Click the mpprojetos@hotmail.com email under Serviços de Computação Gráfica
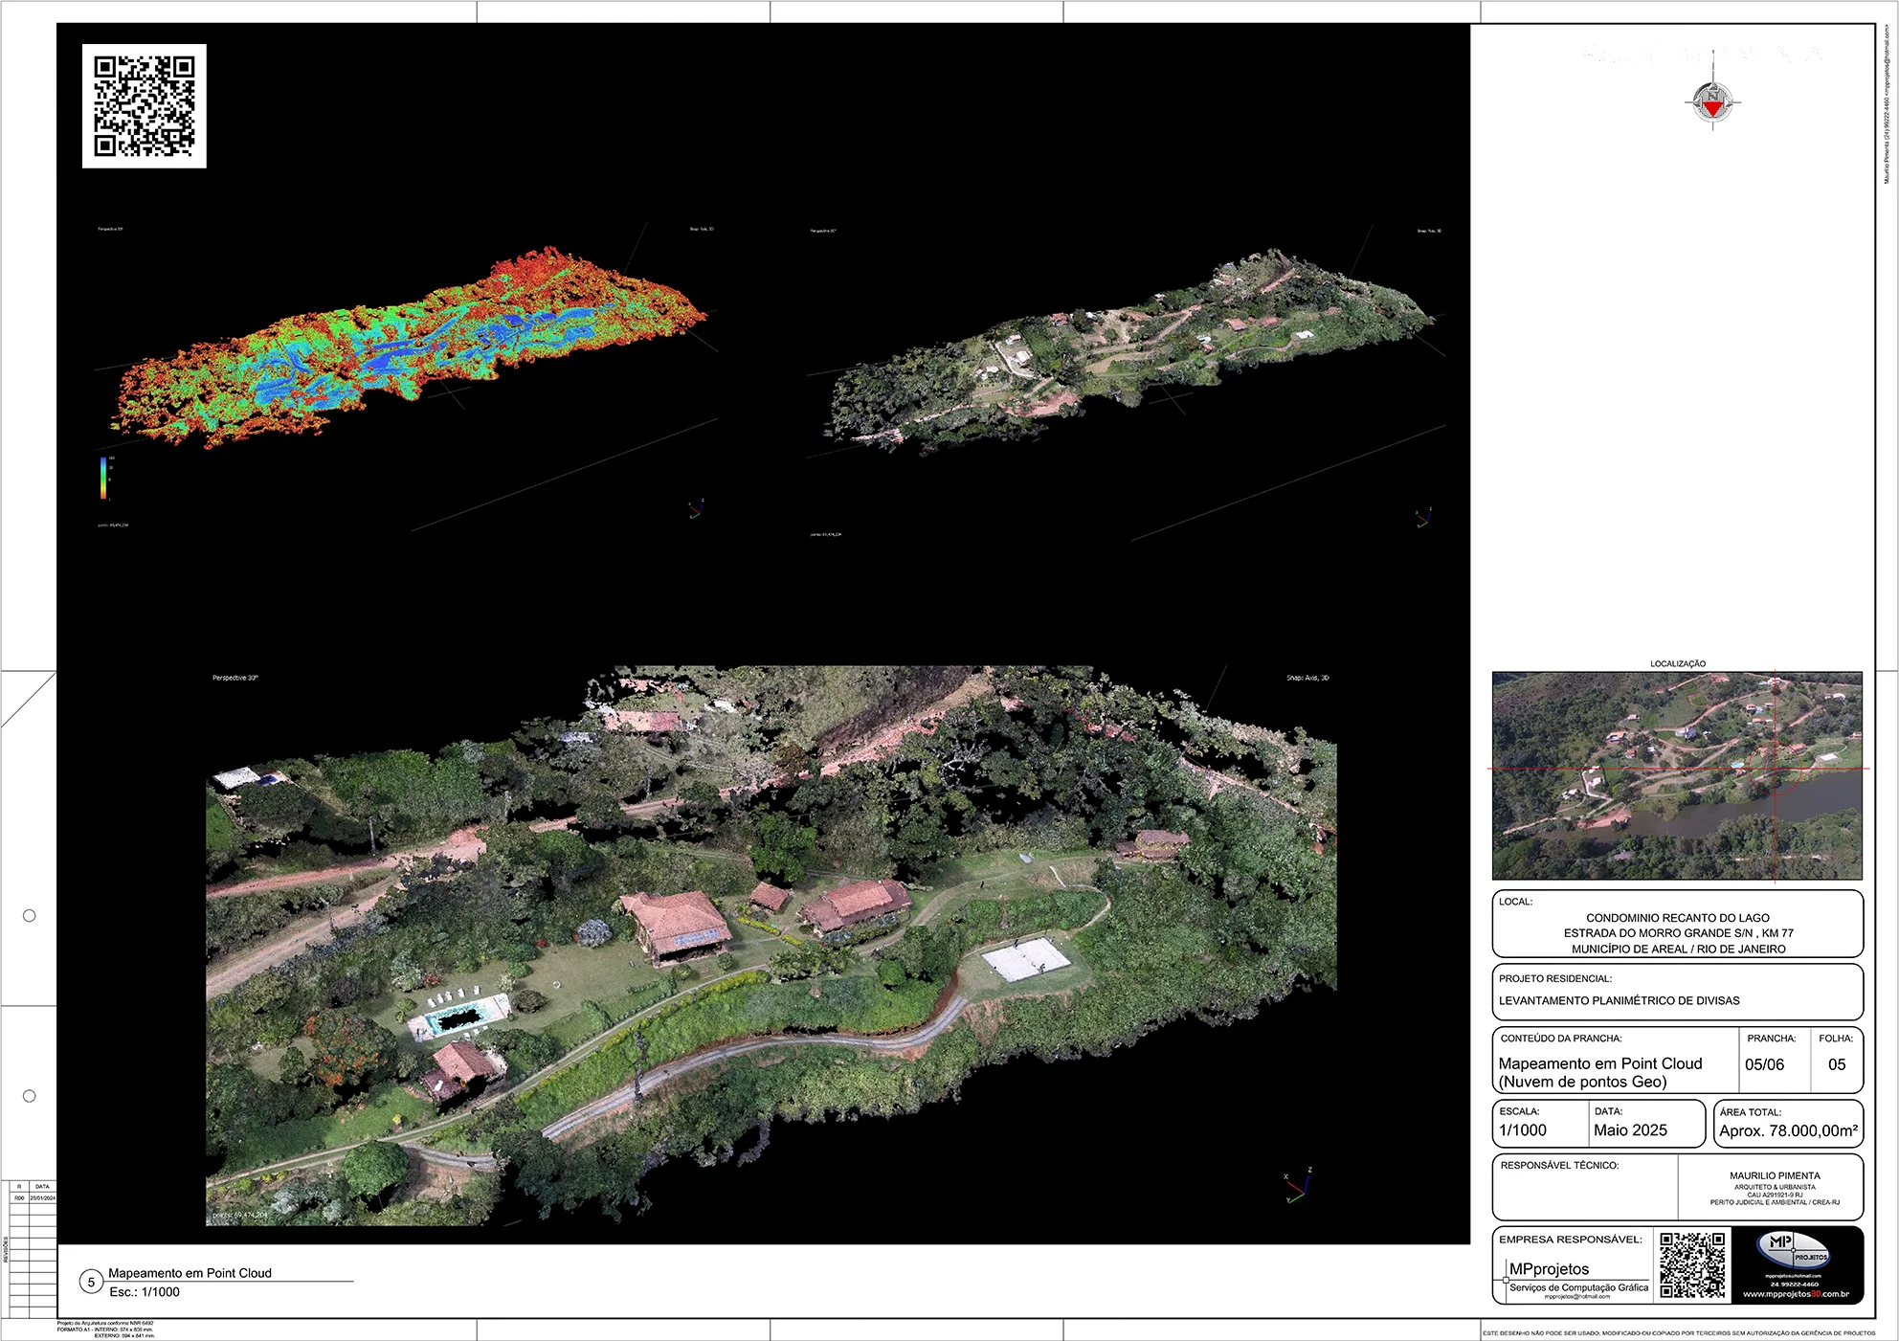This screenshot has height=1341, width=1899. coord(1577,1297)
